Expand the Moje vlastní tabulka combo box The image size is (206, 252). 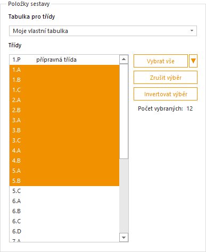pos(103,31)
